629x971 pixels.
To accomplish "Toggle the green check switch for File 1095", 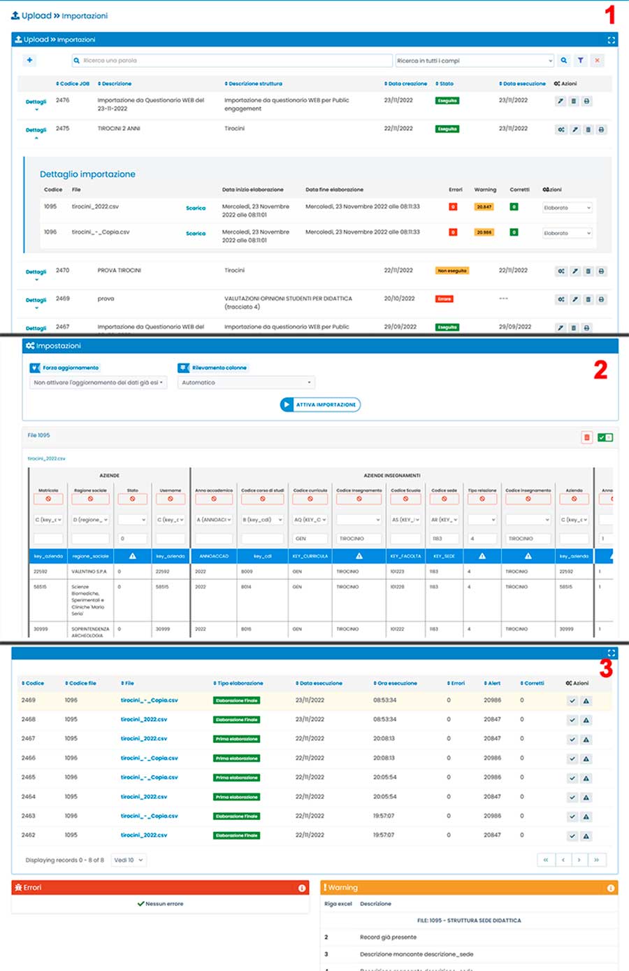I will coord(605,437).
